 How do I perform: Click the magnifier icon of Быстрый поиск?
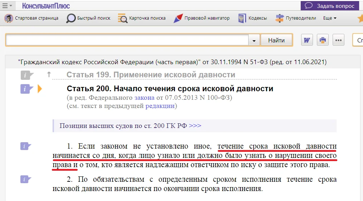(71, 18)
